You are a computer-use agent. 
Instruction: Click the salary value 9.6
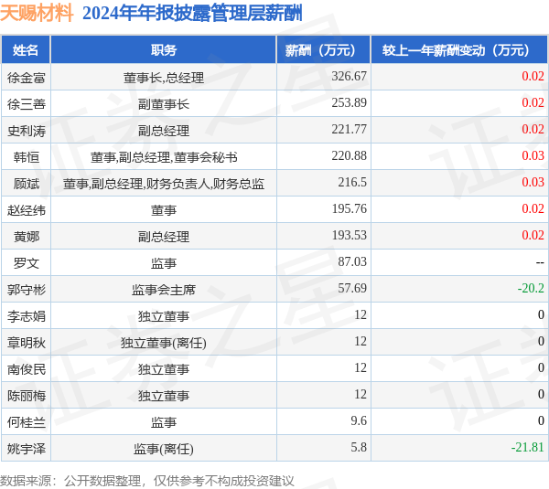(359, 420)
